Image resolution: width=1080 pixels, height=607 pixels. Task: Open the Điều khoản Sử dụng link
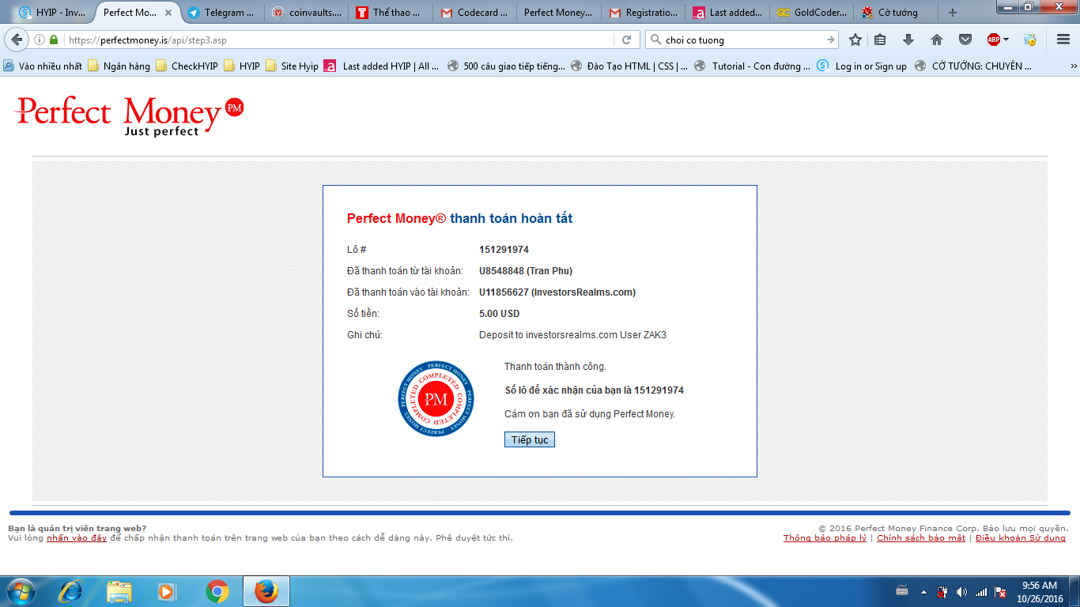point(1021,538)
